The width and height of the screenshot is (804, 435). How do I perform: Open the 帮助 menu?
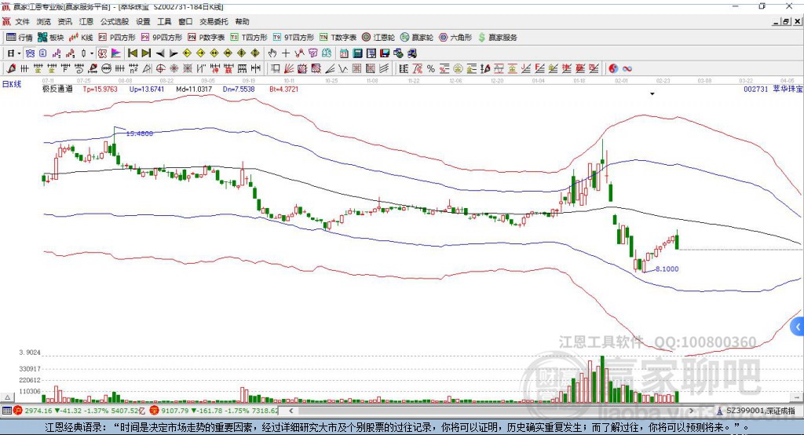point(242,21)
